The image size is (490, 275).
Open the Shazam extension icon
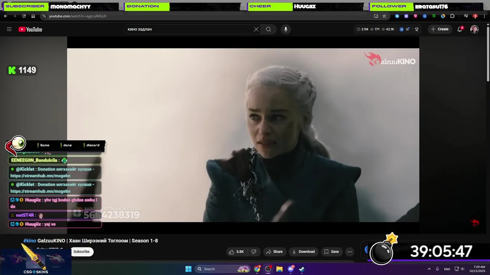[397, 16]
